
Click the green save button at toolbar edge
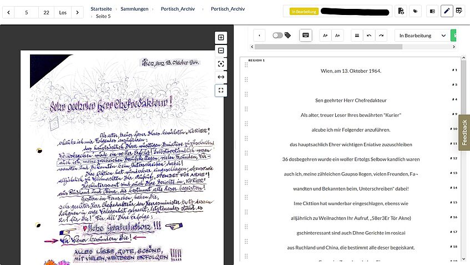click(453, 36)
